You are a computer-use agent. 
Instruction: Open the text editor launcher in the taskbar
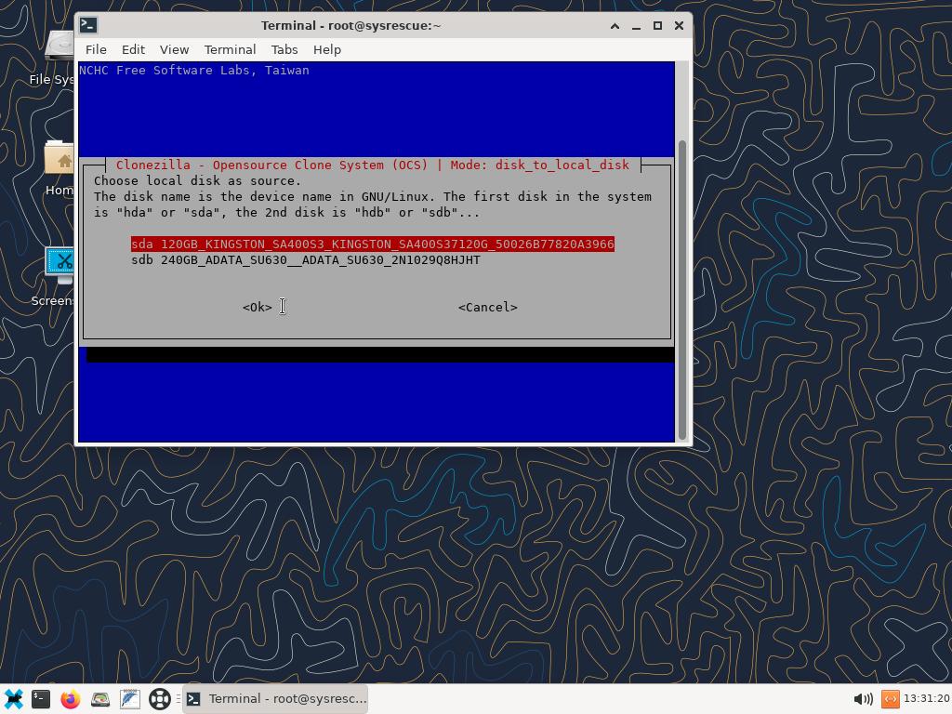pos(130,698)
